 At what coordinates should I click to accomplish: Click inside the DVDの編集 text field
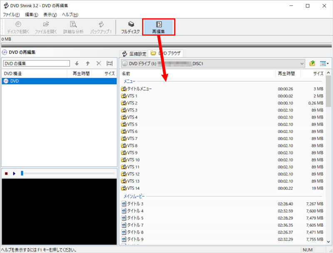(x=35, y=63)
